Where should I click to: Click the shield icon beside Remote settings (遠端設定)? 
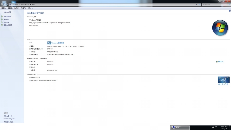pos(2,19)
